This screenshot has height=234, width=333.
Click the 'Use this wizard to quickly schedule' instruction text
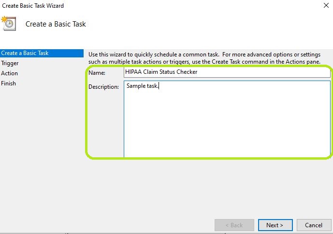pos(204,58)
